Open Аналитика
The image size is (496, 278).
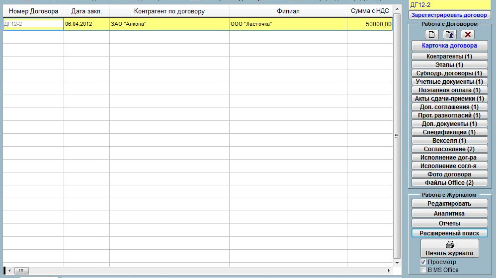pyautogui.click(x=449, y=213)
